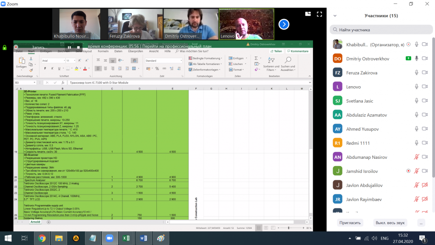Click the Cut scissors icon in Excel
435x245 pixels.
[x=31, y=59]
